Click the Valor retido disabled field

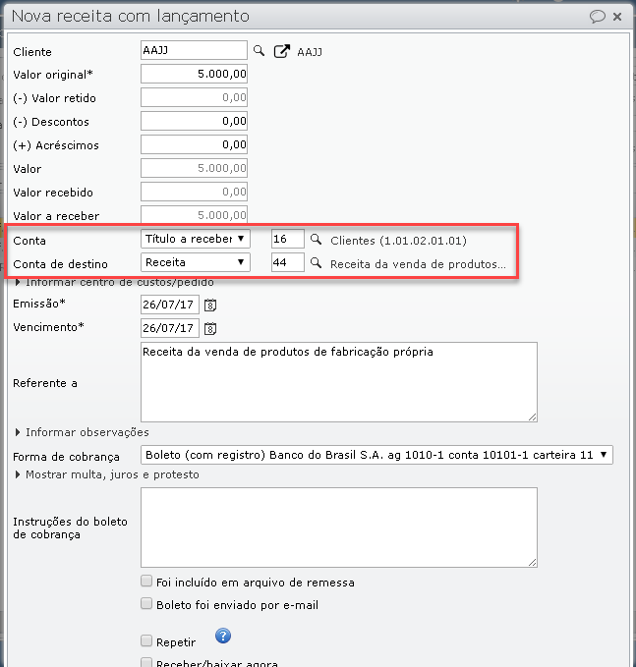(194, 97)
